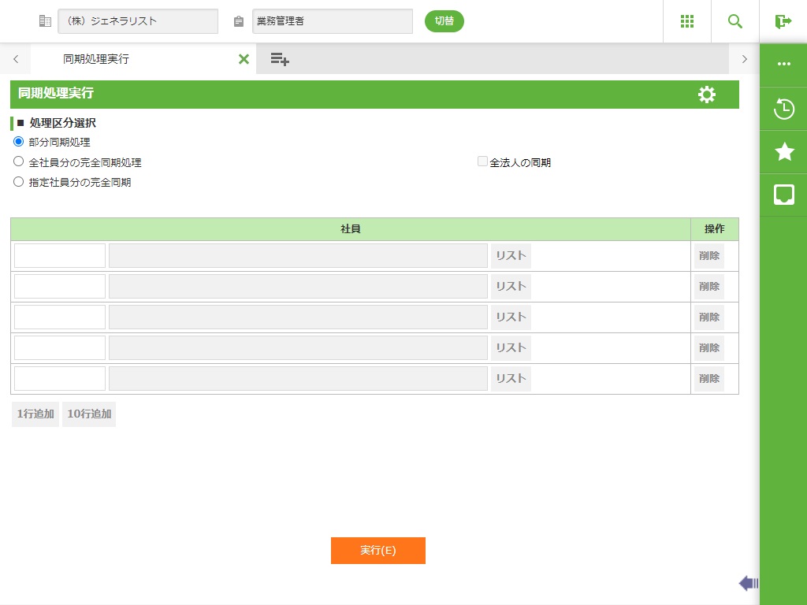Click リスト button in first employee row
Screen dimensions: 807x605
[x=511, y=256]
